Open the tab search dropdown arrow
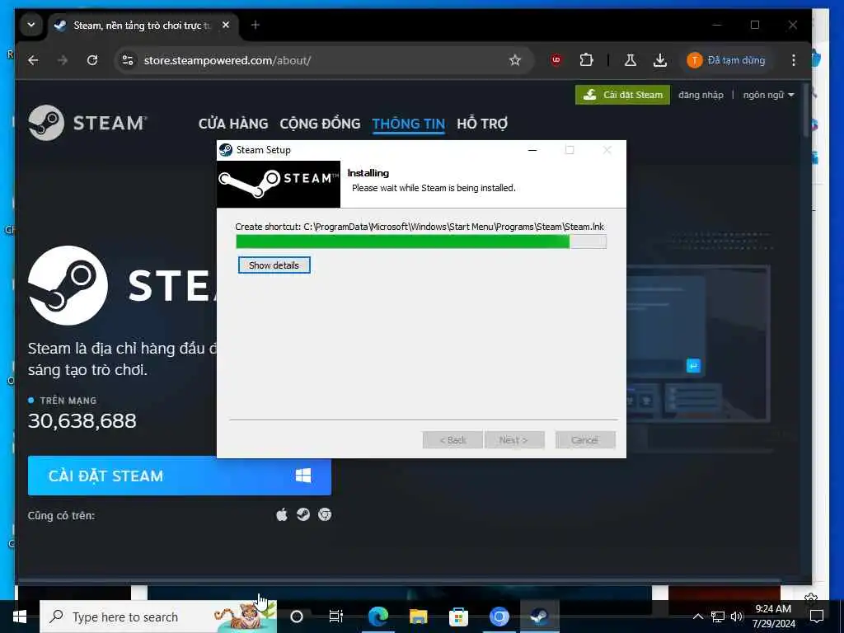Screen dimensions: 844x633 31,25
